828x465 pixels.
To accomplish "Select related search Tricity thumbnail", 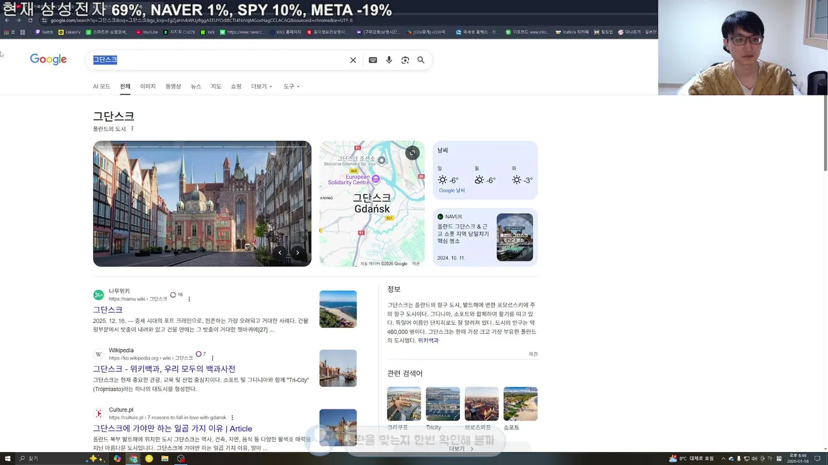I will [x=443, y=404].
